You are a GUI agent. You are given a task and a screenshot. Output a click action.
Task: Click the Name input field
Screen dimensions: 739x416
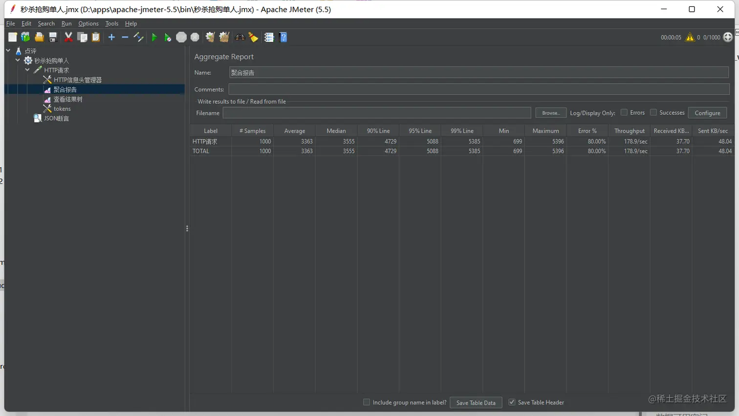(x=479, y=72)
